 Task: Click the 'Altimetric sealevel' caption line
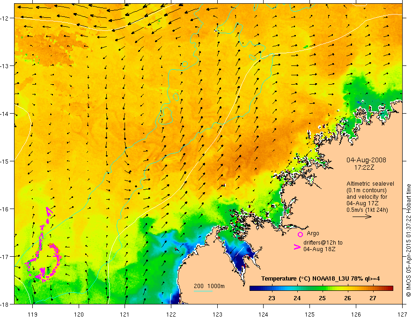(370, 184)
